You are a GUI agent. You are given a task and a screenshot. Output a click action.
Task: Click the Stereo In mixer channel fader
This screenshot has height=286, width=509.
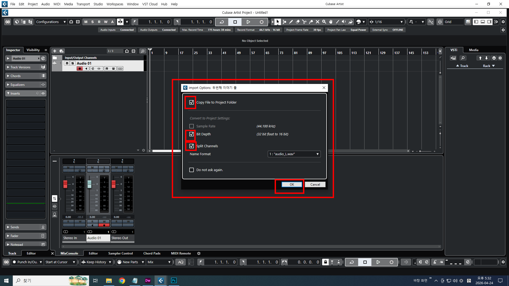coord(65,184)
